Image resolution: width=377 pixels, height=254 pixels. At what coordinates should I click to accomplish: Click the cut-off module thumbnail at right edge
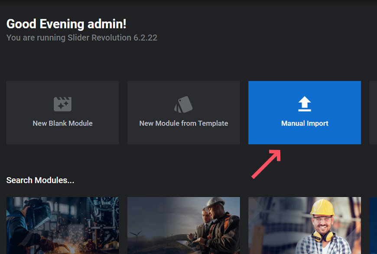373,225
